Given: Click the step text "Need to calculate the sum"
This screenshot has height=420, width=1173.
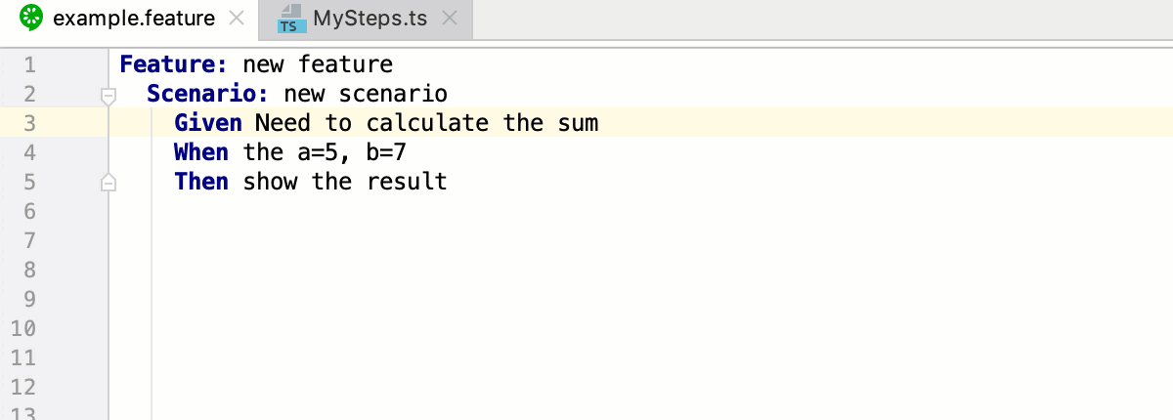Looking at the screenshot, I should [426, 124].
